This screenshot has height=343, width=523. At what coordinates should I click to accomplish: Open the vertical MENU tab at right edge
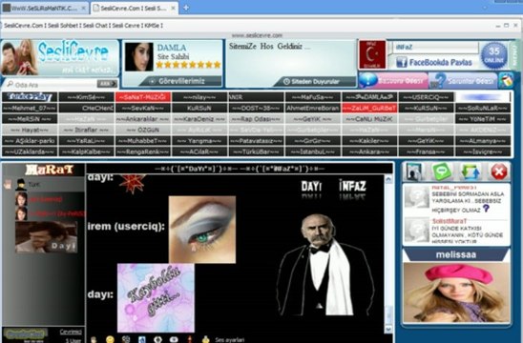pos(515,54)
